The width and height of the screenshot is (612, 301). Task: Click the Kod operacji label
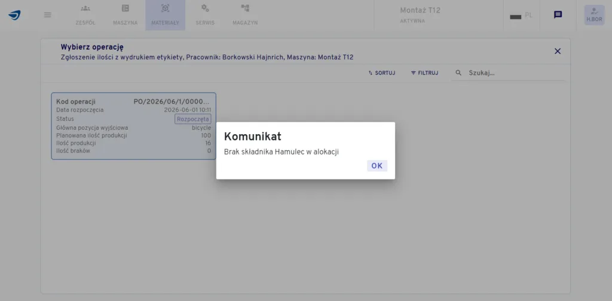coord(76,102)
